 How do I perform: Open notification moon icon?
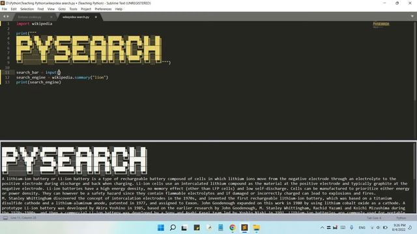pyautogui.click(x=410, y=227)
